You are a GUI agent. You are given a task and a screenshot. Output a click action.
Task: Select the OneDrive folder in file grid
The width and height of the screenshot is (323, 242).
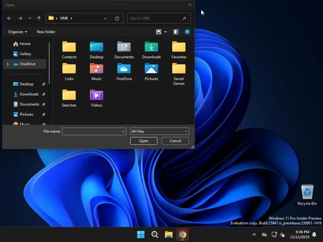[x=124, y=72]
